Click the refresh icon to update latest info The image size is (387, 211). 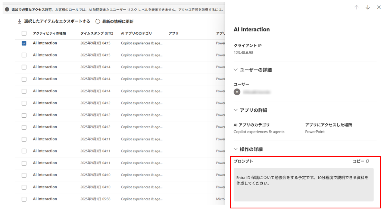[98, 21]
